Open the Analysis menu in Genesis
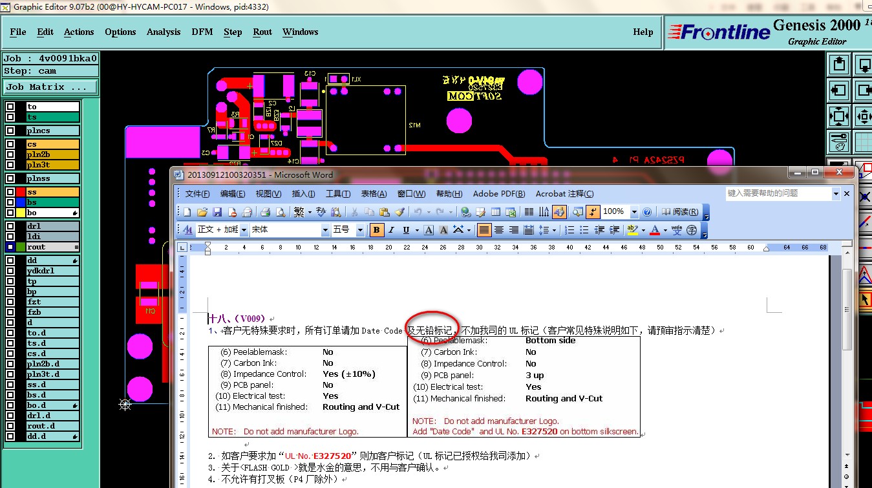This screenshot has height=488, width=872. tap(164, 32)
